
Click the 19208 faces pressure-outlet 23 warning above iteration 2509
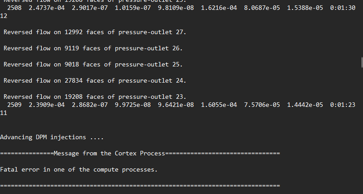(x=95, y=97)
